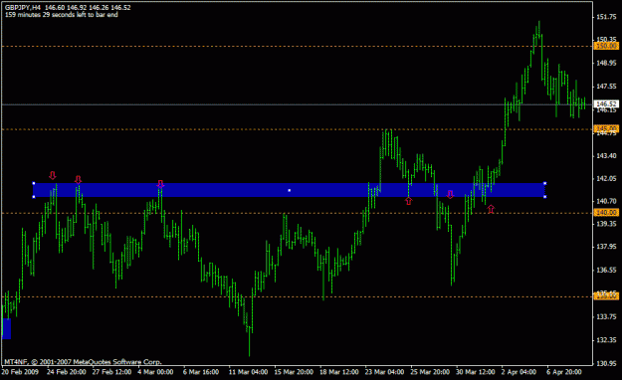The image size is (622, 380).
Task: Click the '15 Mar 20:00' time label
Action: tap(294, 372)
